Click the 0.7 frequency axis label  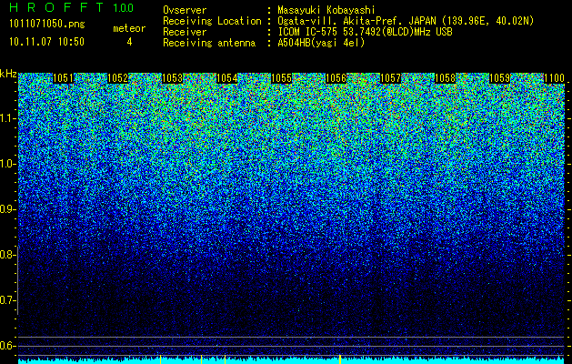point(7,300)
